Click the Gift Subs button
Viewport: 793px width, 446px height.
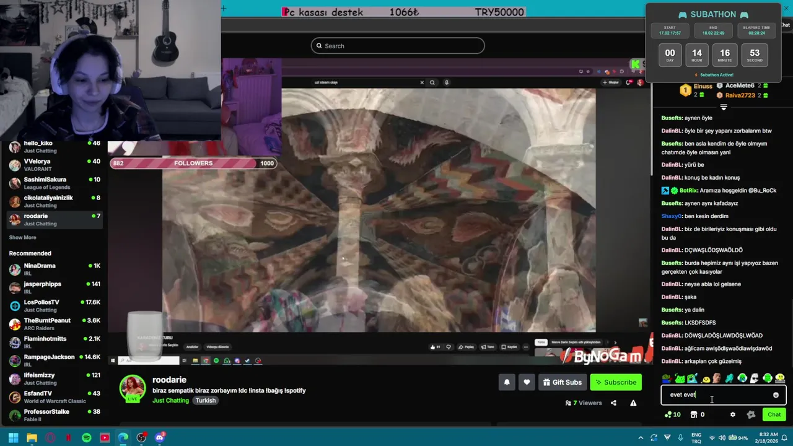click(563, 382)
